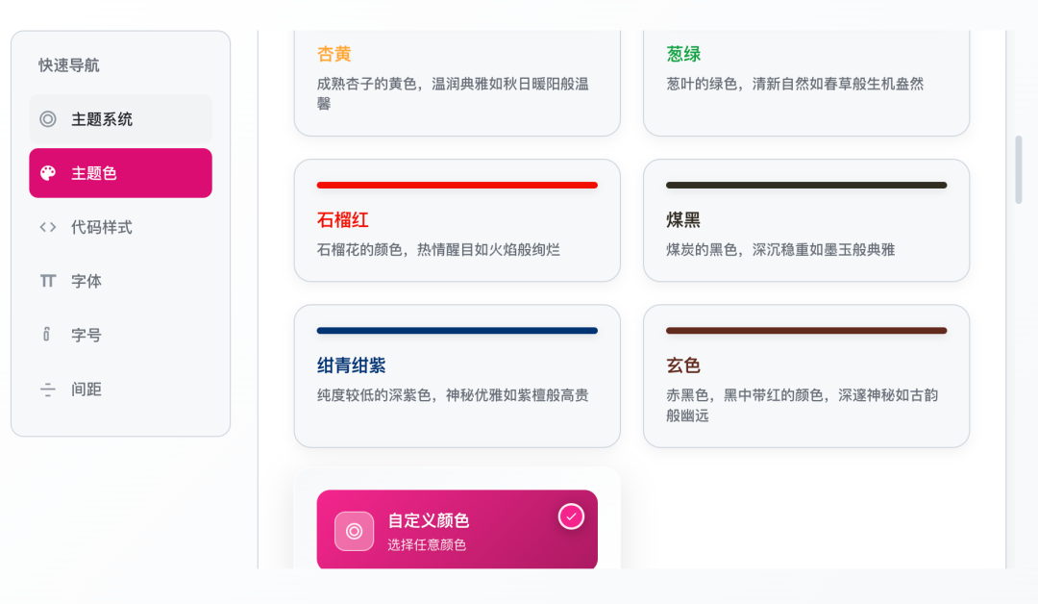This screenshot has height=604, width=1038.
Task: Click the palette icon on 自定义颜色 card
Action: (353, 530)
